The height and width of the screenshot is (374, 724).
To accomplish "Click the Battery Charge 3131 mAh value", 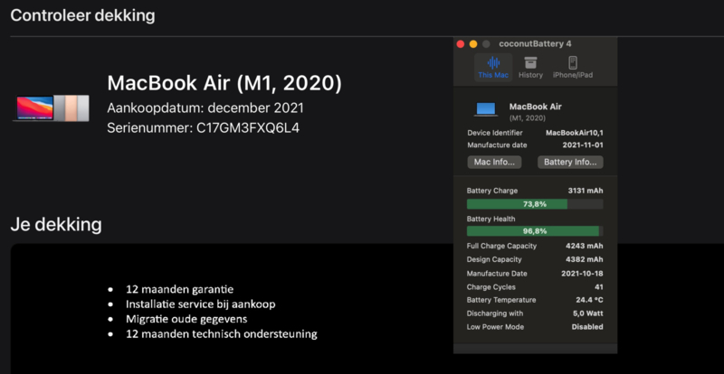I will 586,191.
